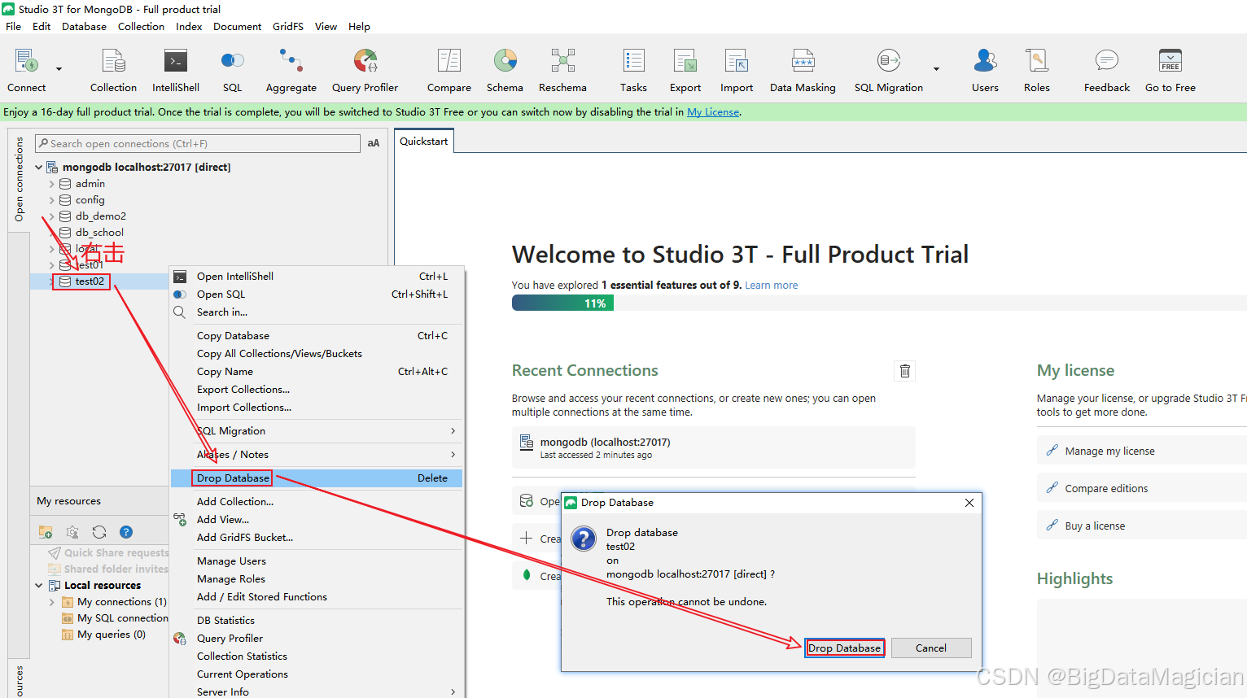Image resolution: width=1247 pixels, height=698 pixels.
Task: Click the My resources refresh icon
Action: 99,532
